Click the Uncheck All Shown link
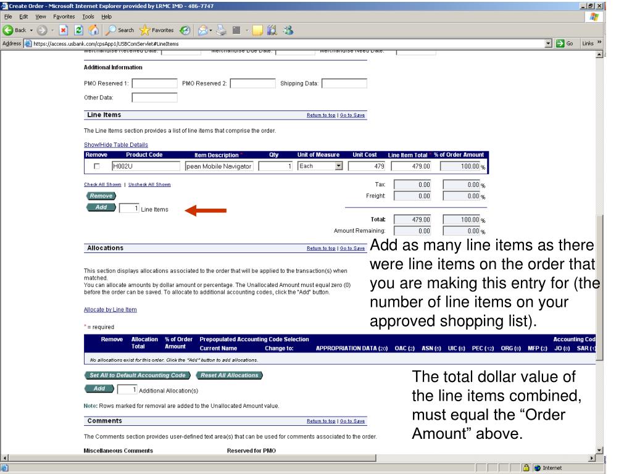 149,184
